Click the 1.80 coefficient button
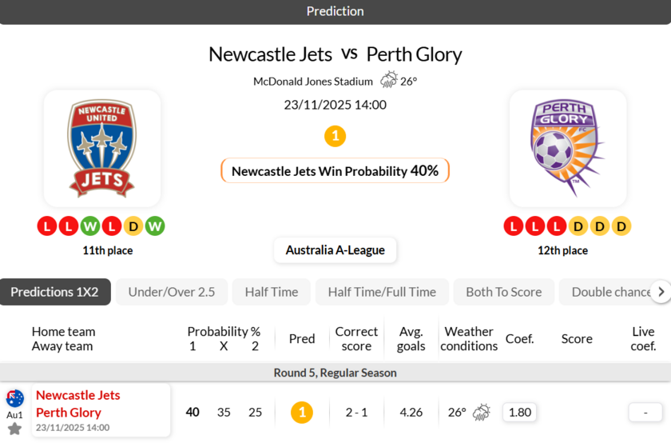 click(x=520, y=413)
